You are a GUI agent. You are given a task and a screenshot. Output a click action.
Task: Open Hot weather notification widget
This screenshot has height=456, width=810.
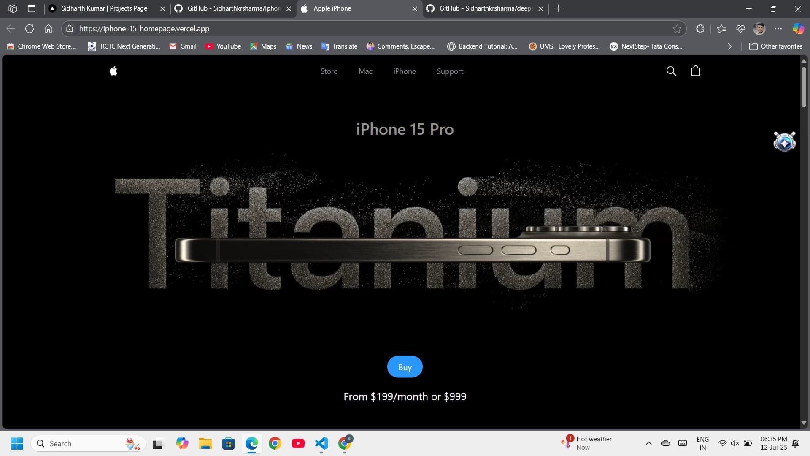tap(586, 443)
